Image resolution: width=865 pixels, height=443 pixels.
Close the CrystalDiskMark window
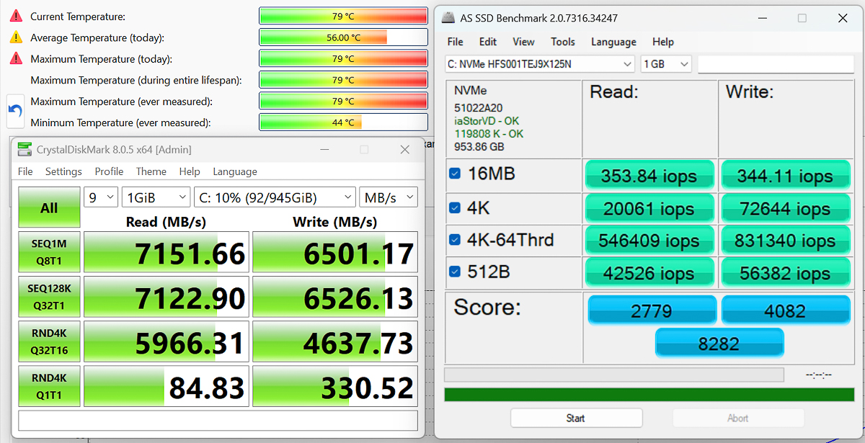[x=404, y=150]
